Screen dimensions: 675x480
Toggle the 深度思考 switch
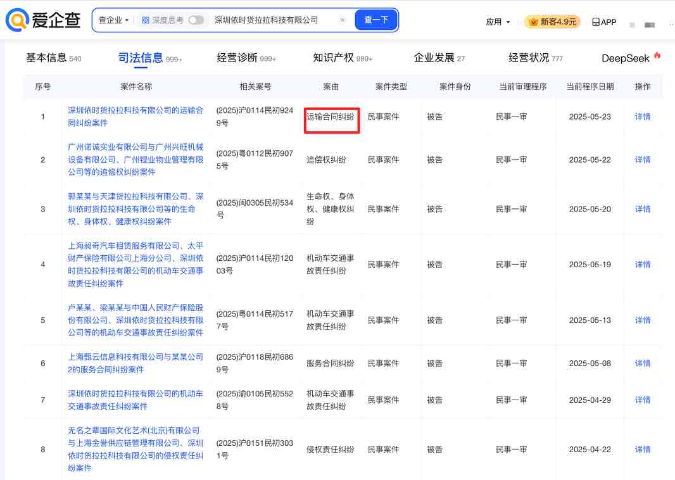pos(196,20)
